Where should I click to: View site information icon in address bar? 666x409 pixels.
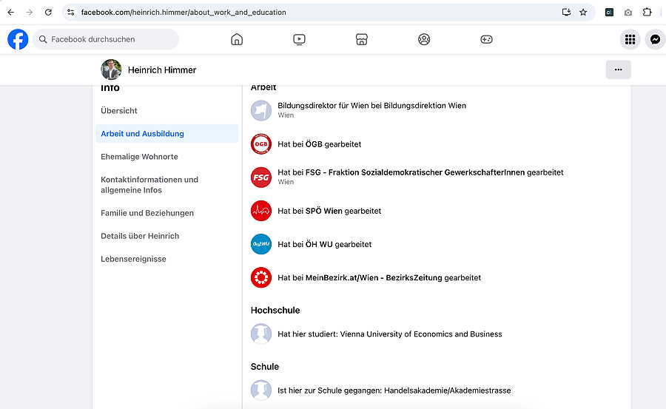pos(71,13)
